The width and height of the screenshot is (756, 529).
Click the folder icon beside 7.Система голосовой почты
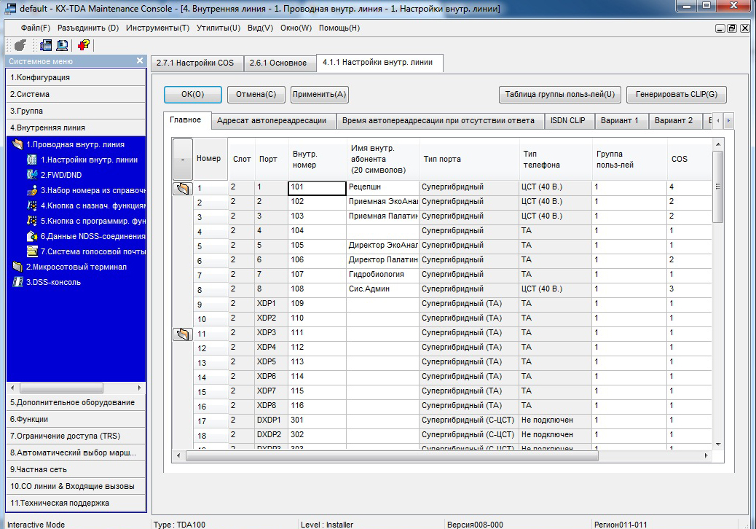(x=32, y=251)
